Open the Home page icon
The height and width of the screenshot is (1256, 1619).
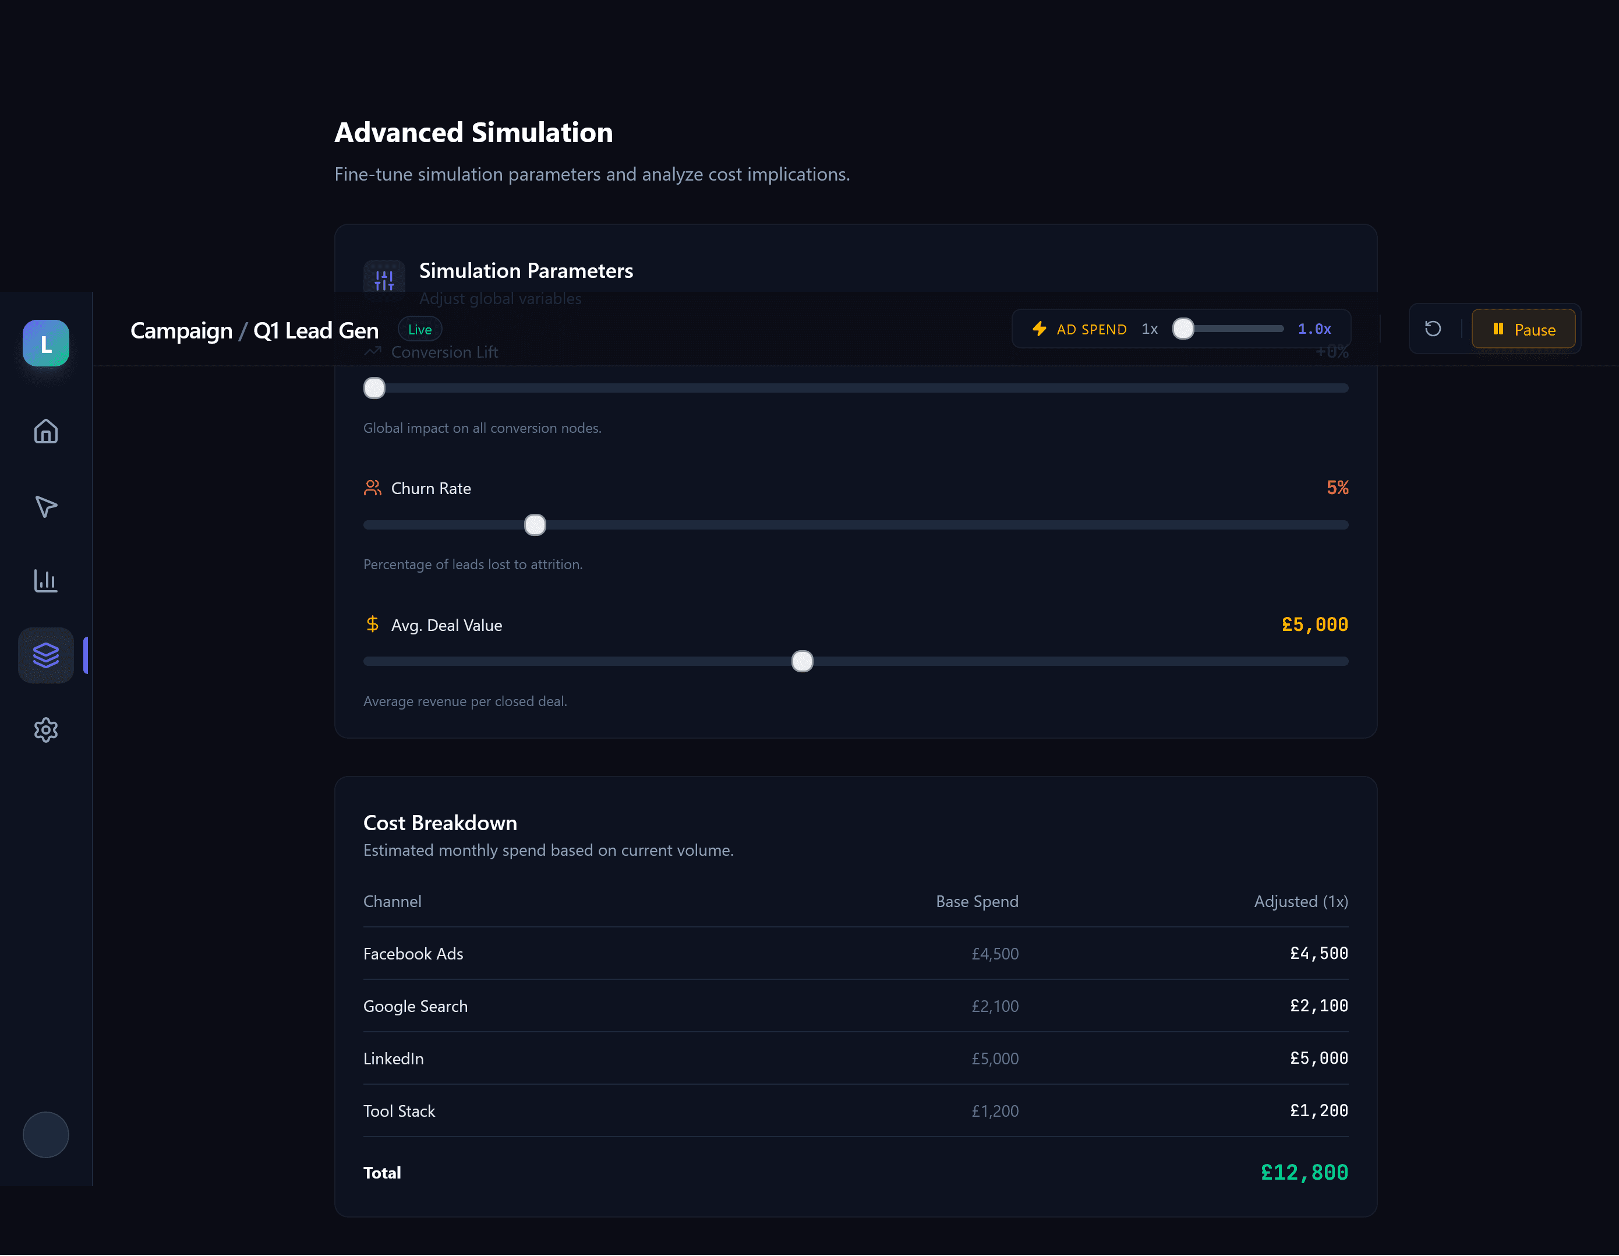[46, 432]
